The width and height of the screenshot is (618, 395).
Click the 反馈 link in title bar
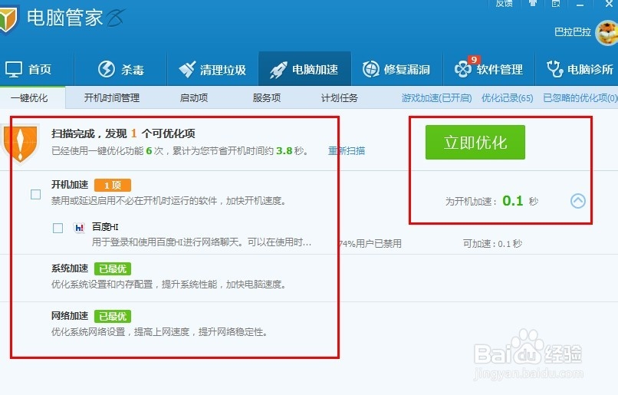(504, 4)
